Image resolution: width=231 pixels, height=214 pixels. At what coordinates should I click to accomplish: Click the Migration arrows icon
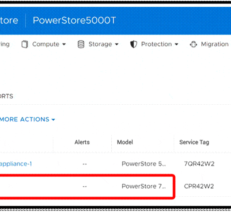[193, 44]
